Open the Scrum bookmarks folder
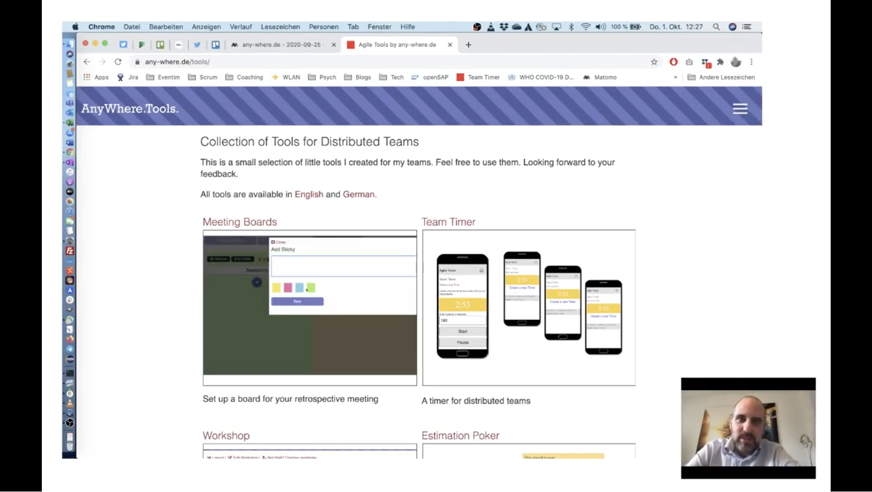This screenshot has height=492, width=872. (x=203, y=77)
